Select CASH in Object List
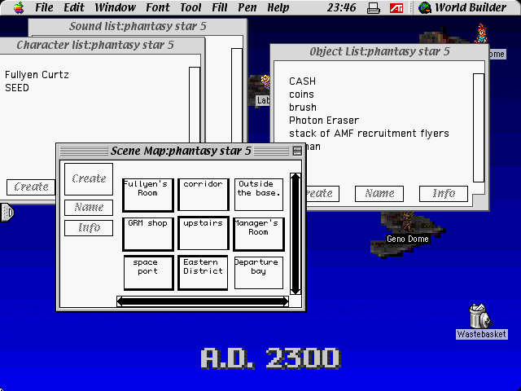 click(302, 81)
